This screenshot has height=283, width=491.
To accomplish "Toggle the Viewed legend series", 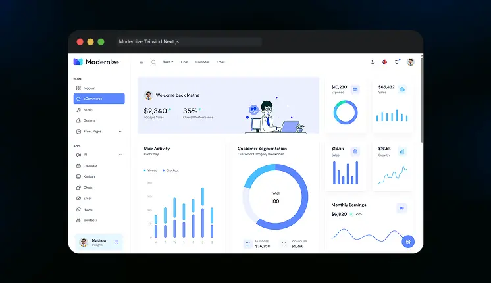I will pos(151,170).
